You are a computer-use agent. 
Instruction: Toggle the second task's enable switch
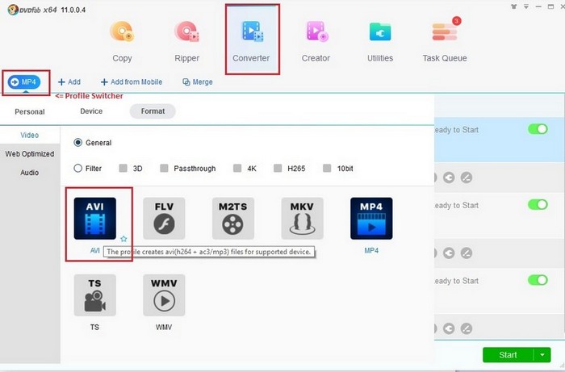pyautogui.click(x=538, y=204)
